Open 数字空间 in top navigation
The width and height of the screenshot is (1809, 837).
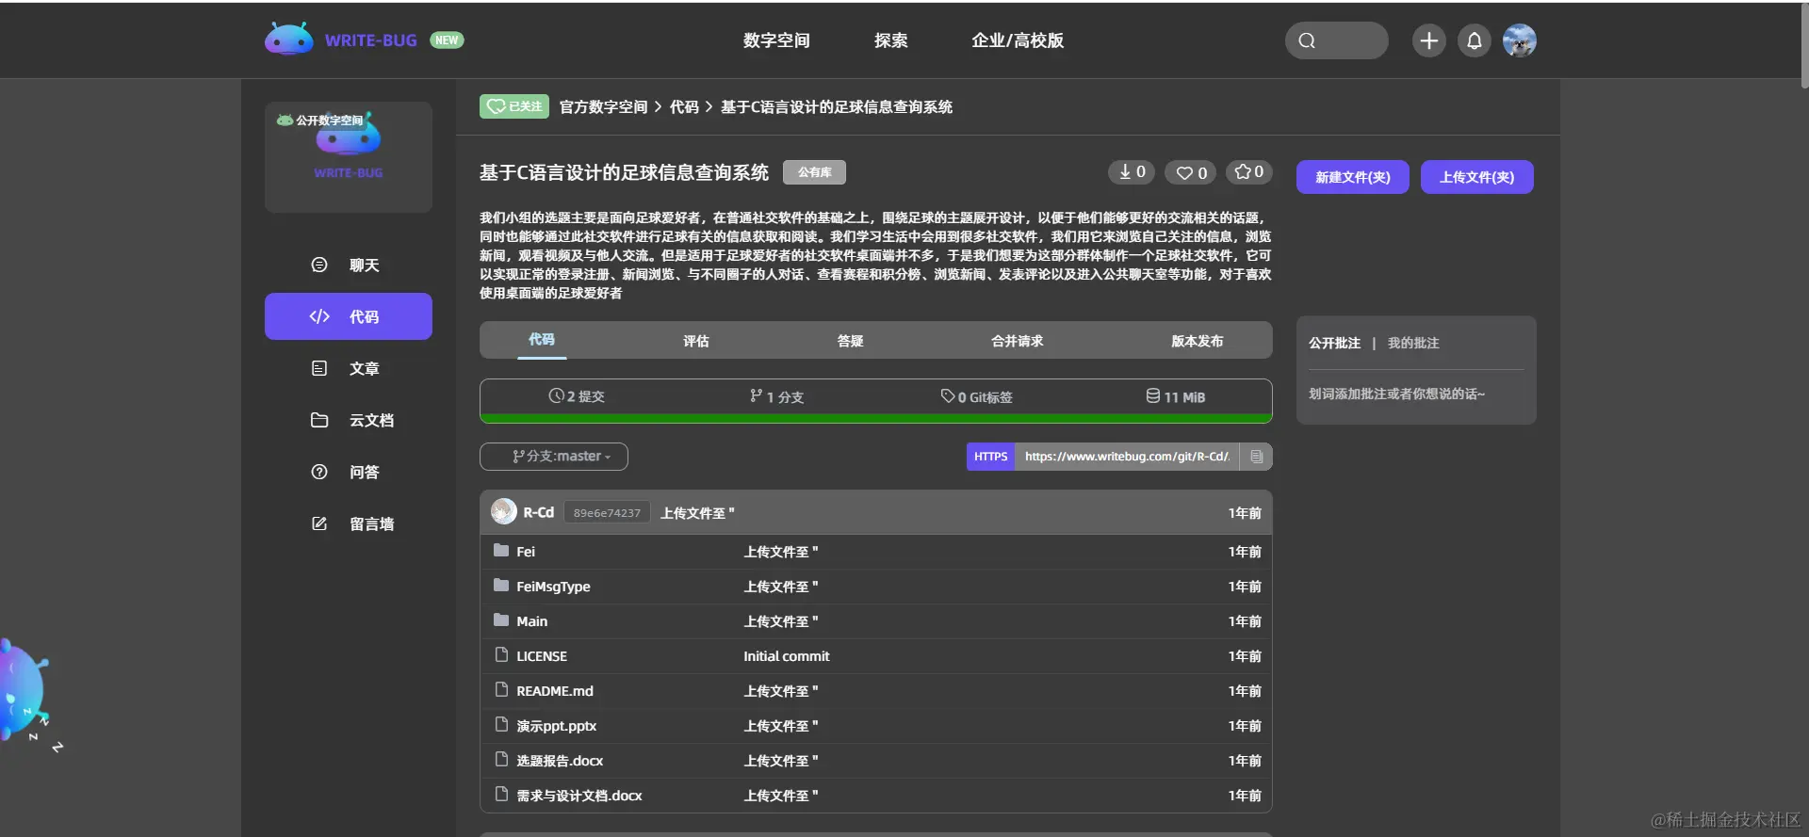coord(776,40)
